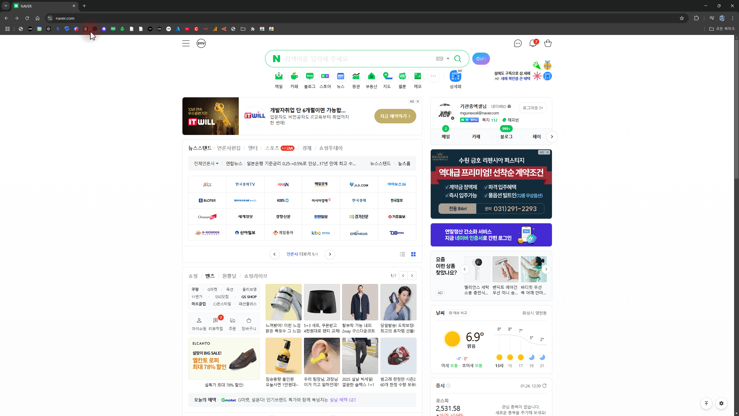The width and height of the screenshot is (739, 416).
Task: Jump to top with the up-arrow button
Action: [x=706, y=403]
